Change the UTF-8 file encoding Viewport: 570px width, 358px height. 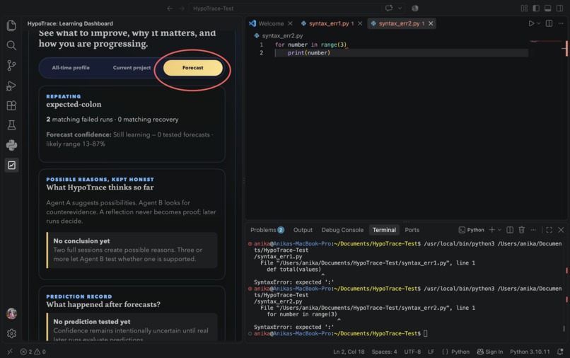[412, 352]
